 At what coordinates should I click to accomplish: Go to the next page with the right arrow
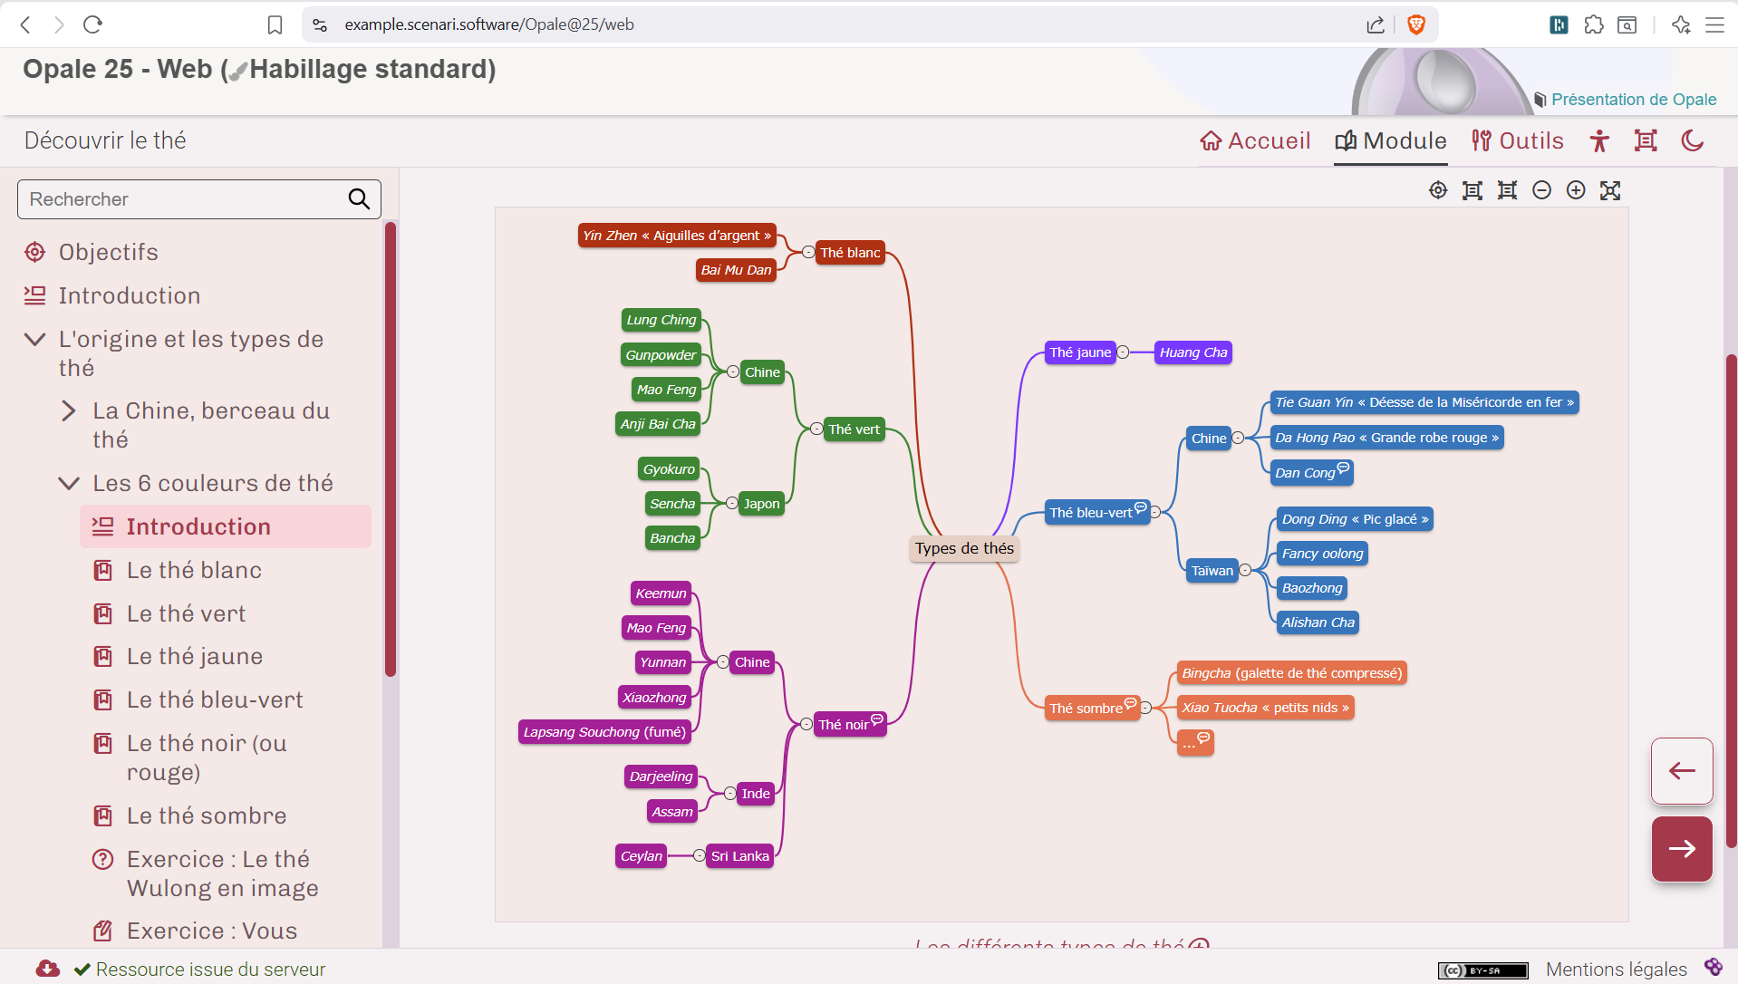coord(1682,849)
